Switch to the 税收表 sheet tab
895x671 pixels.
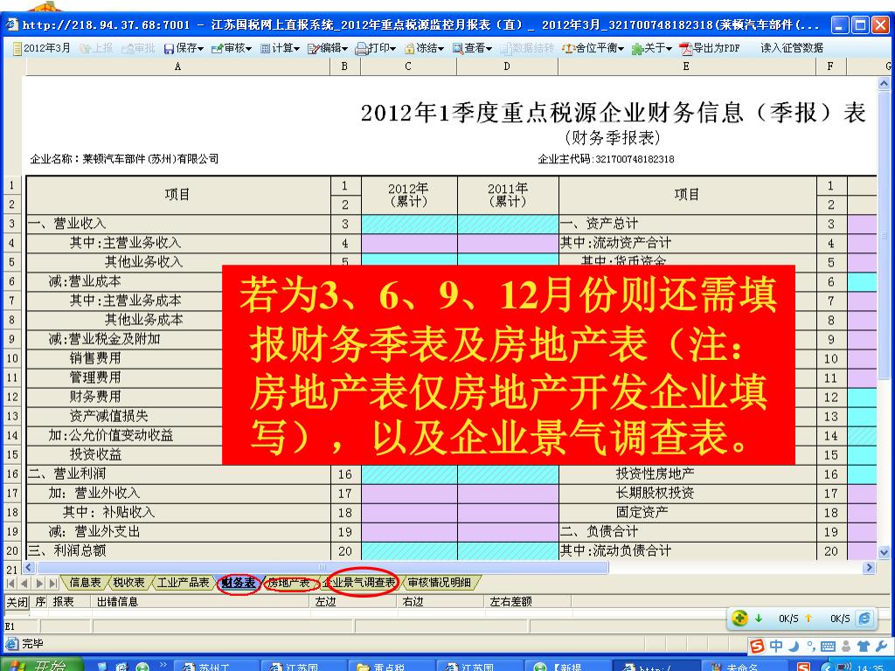[x=129, y=583]
